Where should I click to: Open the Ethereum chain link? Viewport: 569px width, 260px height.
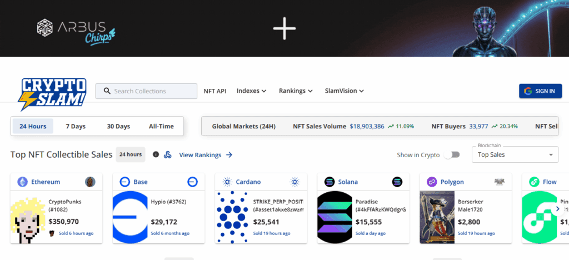(46, 182)
